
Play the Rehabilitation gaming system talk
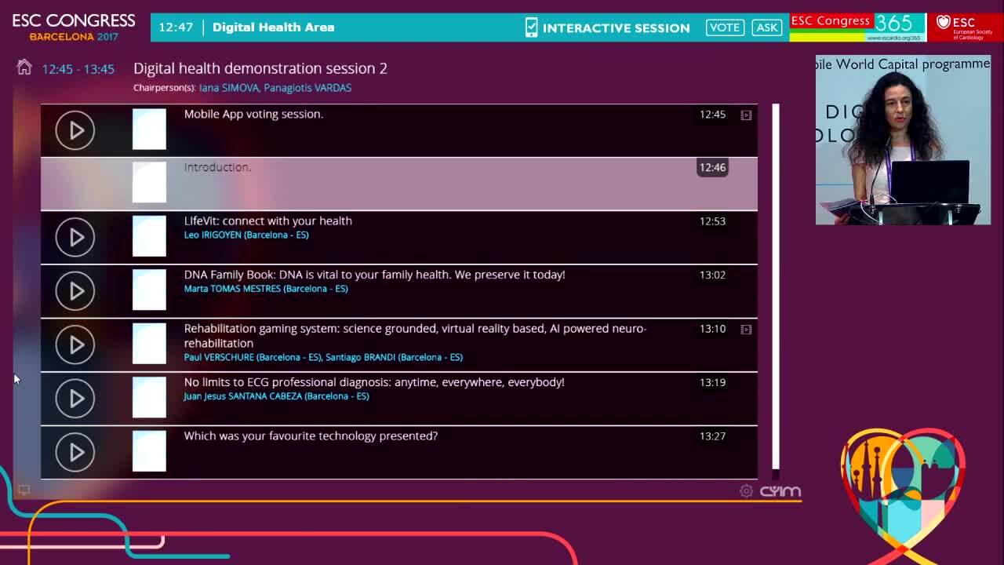[x=75, y=344]
